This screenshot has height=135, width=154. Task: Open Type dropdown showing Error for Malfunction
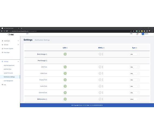pyautogui.click(x=134, y=99)
